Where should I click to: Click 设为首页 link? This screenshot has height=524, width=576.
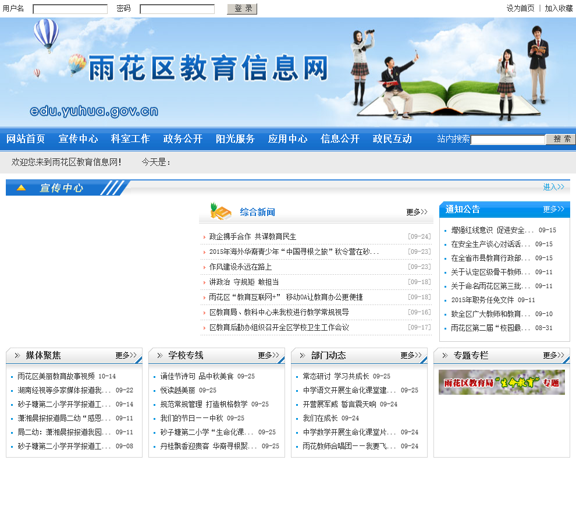pyautogui.click(x=520, y=8)
